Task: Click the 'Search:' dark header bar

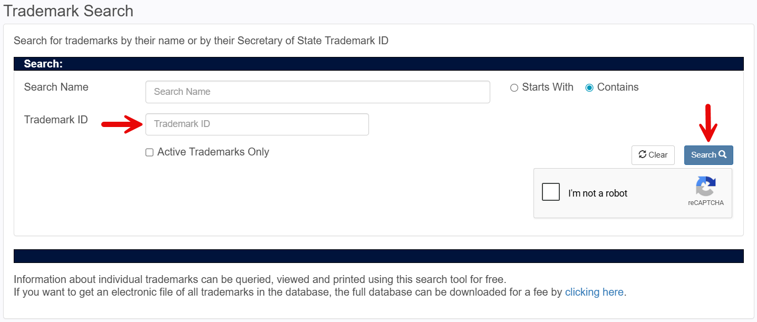Action: click(x=378, y=64)
